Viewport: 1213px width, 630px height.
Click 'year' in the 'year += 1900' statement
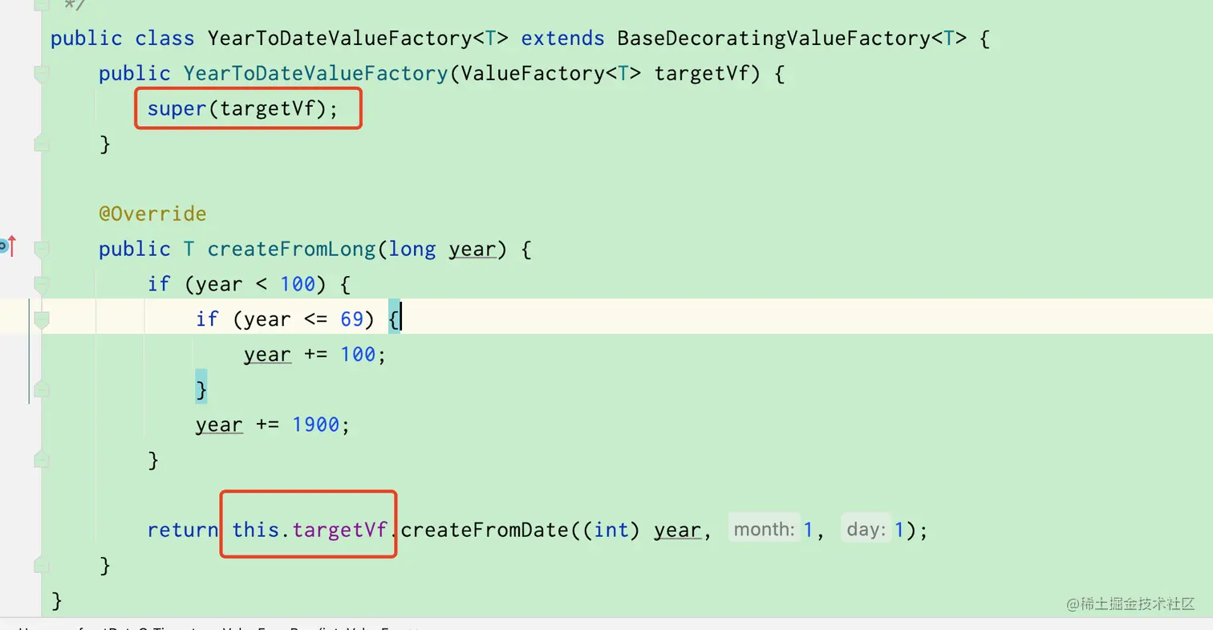click(219, 425)
